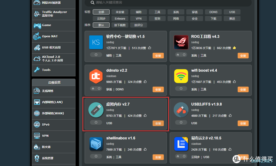Click the VPN monitor icon in sidebar
Image resolution: width=276 pixels, height=166 pixels.
click(x=37, y=136)
